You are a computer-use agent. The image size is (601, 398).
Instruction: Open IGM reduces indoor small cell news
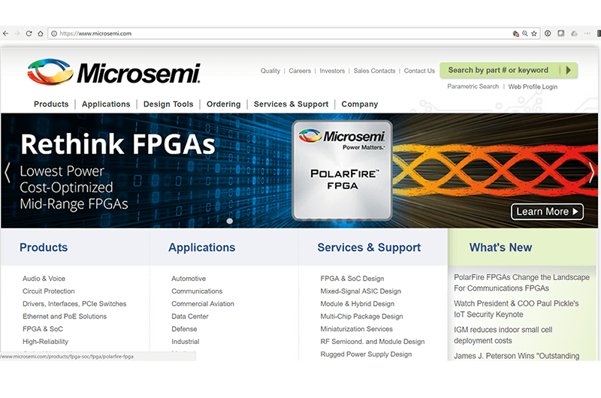503,335
